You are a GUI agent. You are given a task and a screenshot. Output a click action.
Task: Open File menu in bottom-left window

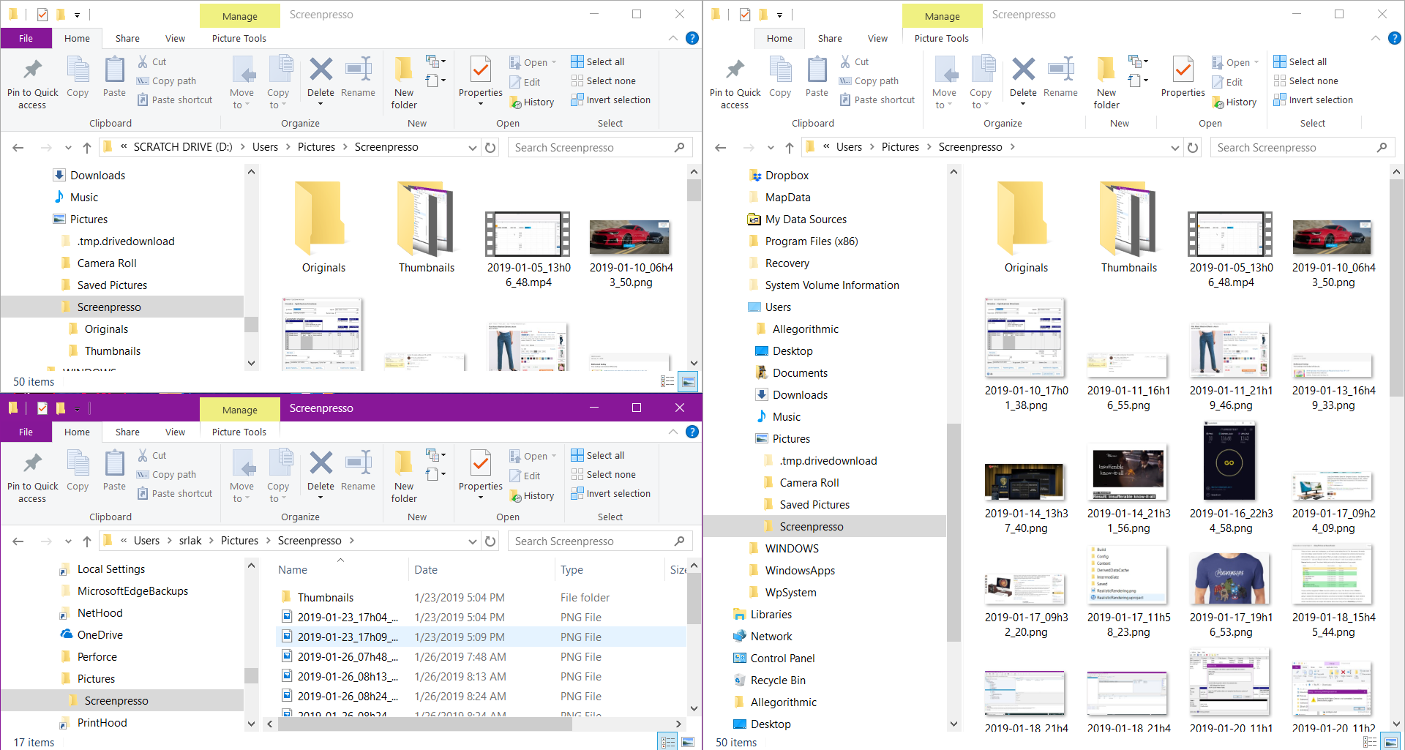point(26,432)
